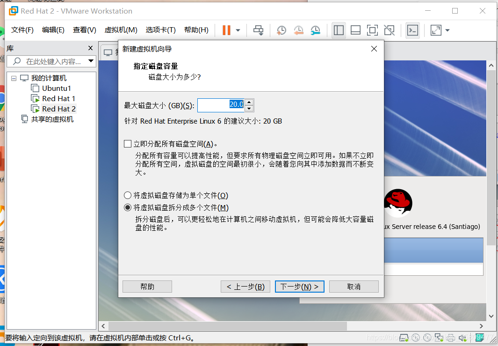Screen dimensions: 498x346
Task: Click the printer status bar icon
Action: tap(451, 338)
